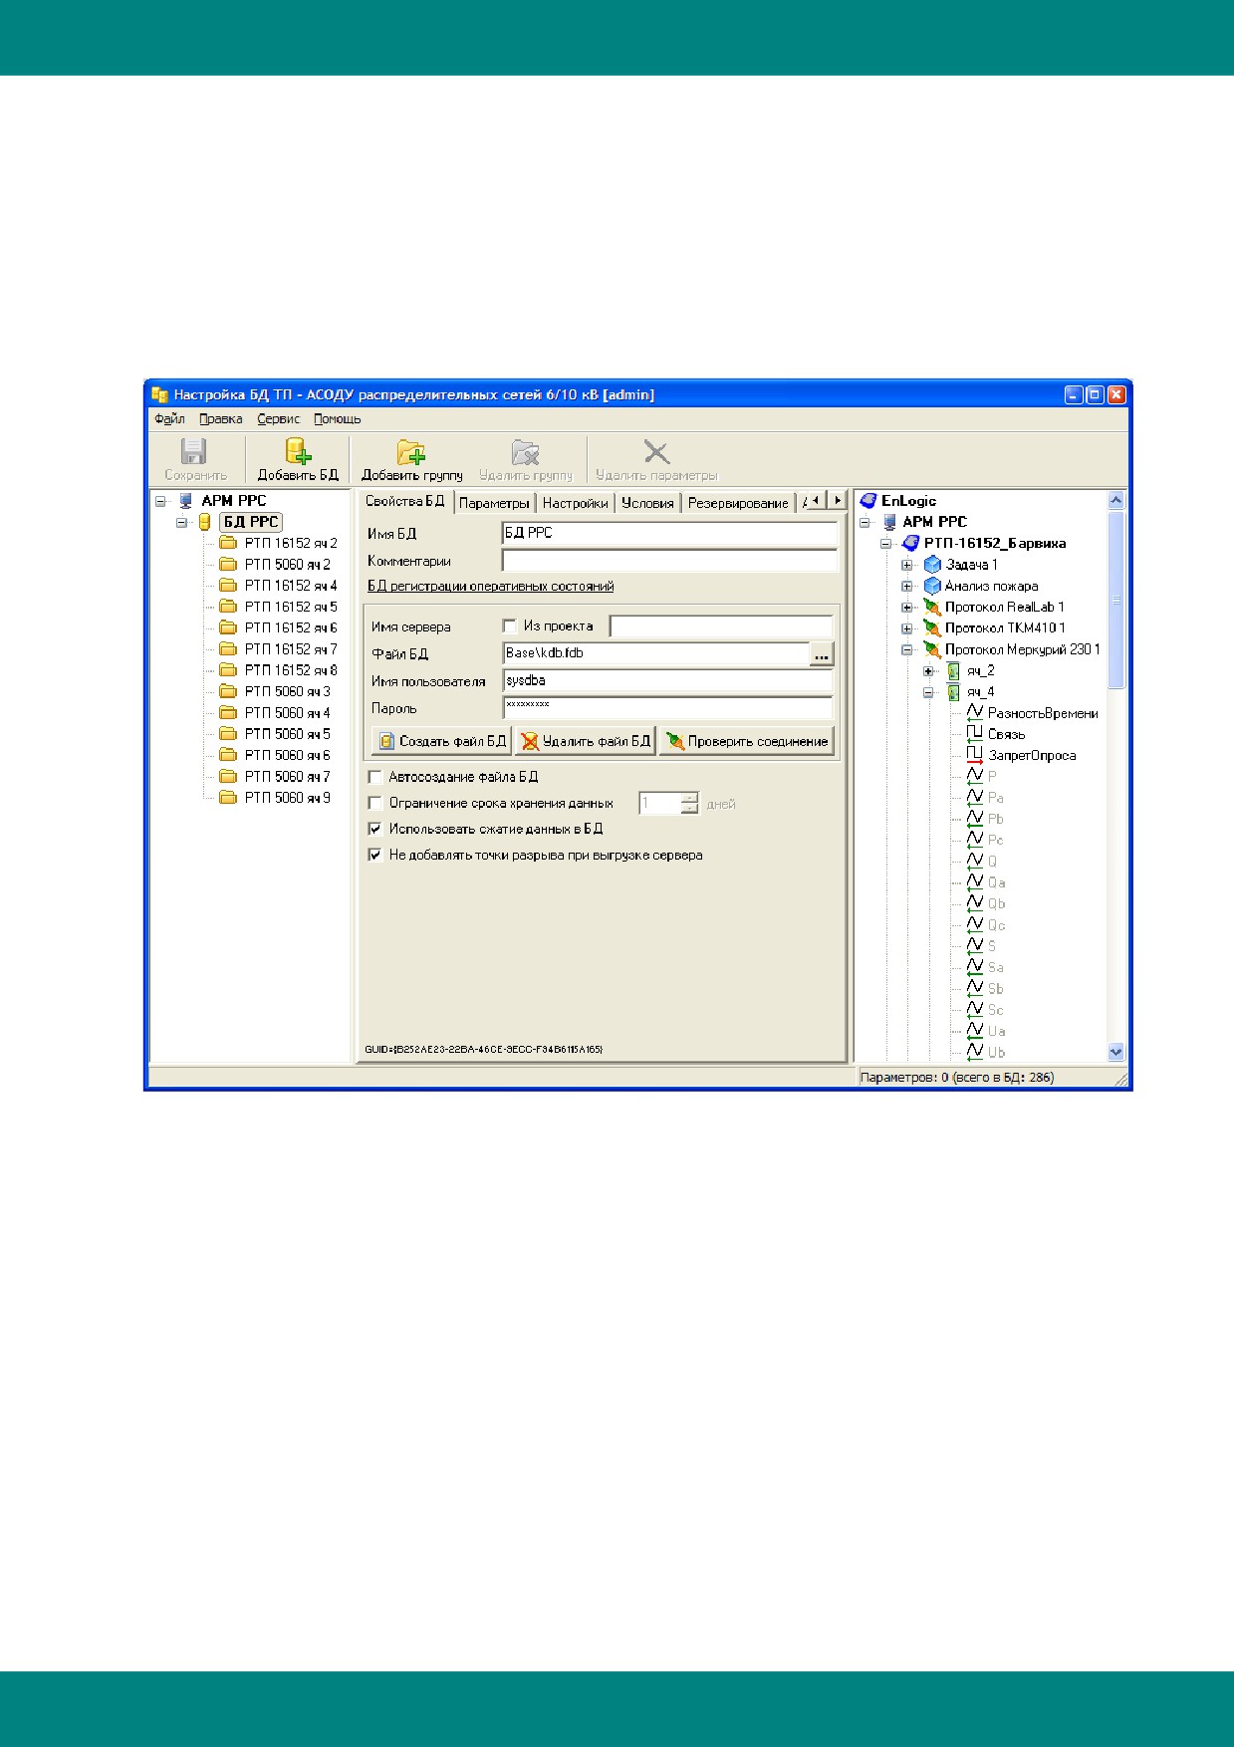Click the browse button next to Файл БД
Image resolution: width=1234 pixels, height=1747 pixels.
(x=822, y=654)
